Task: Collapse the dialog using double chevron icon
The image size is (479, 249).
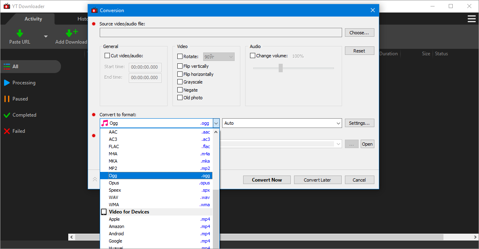Action: [95, 180]
